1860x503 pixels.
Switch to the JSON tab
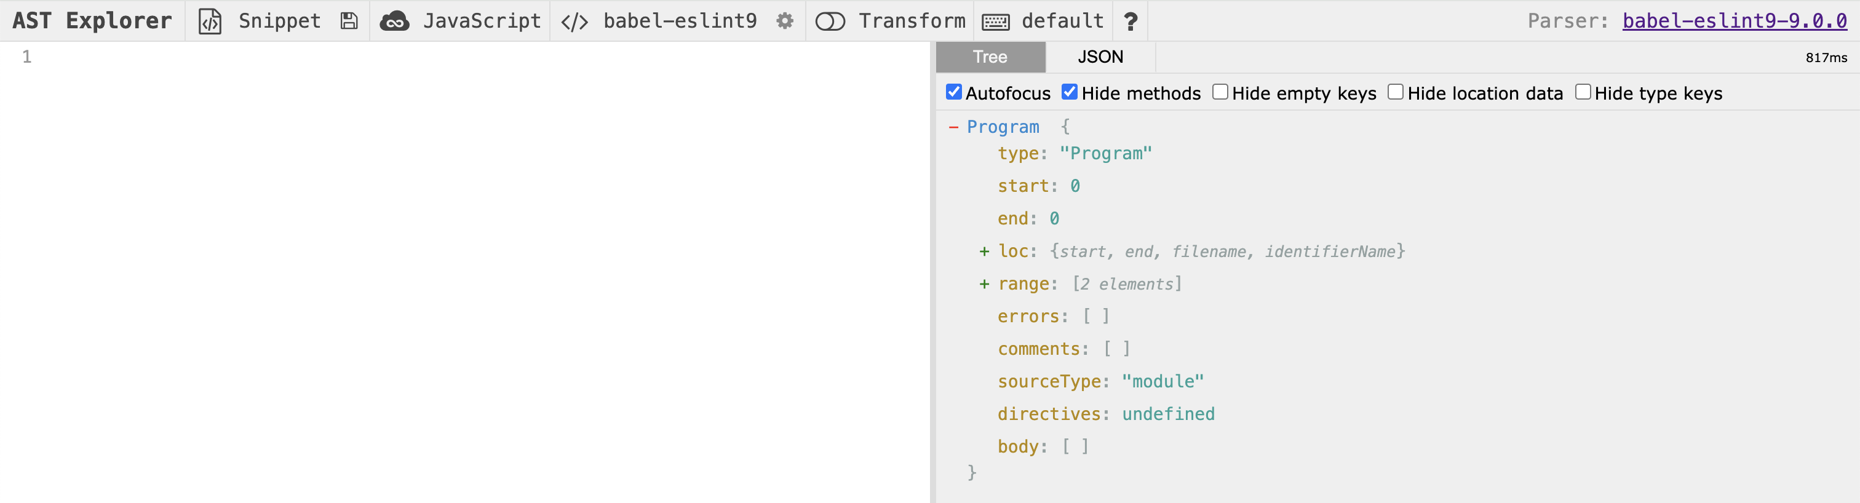coord(1100,57)
